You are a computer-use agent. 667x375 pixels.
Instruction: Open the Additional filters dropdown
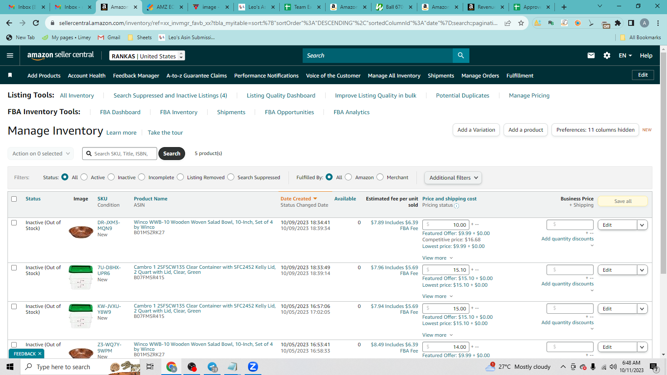tap(453, 177)
